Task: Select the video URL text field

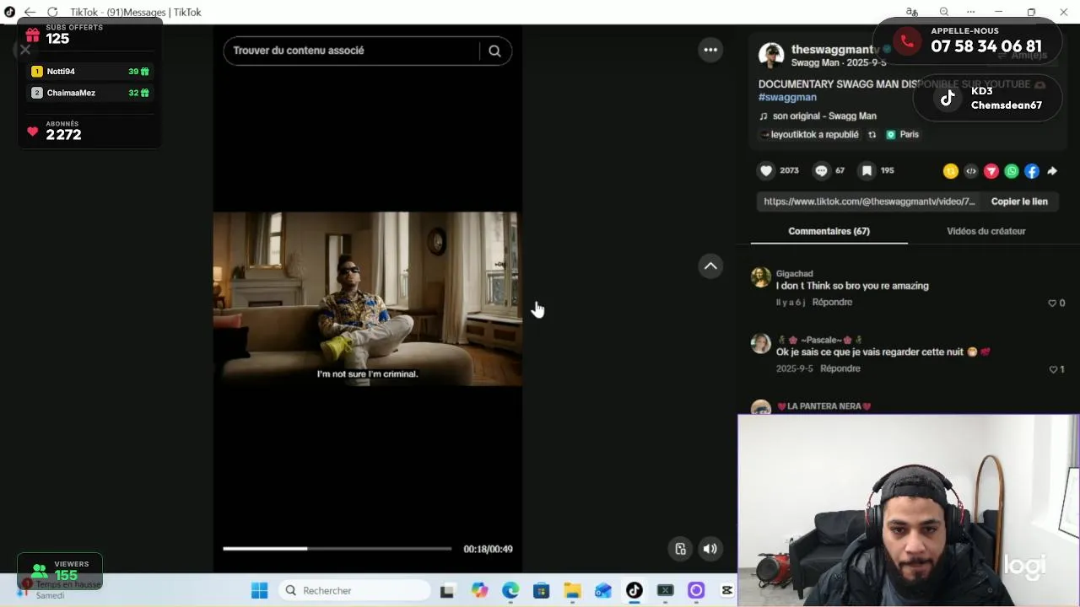Action: pyautogui.click(x=869, y=201)
